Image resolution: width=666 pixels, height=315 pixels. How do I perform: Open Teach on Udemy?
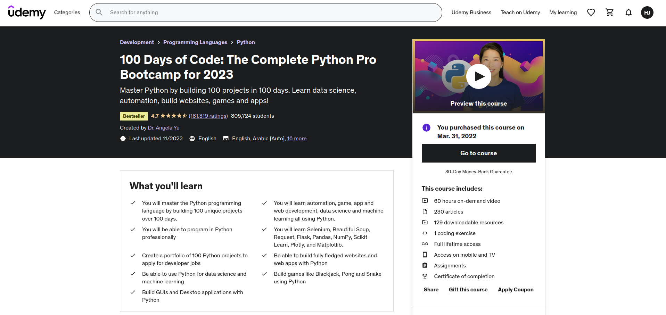pos(520,13)
